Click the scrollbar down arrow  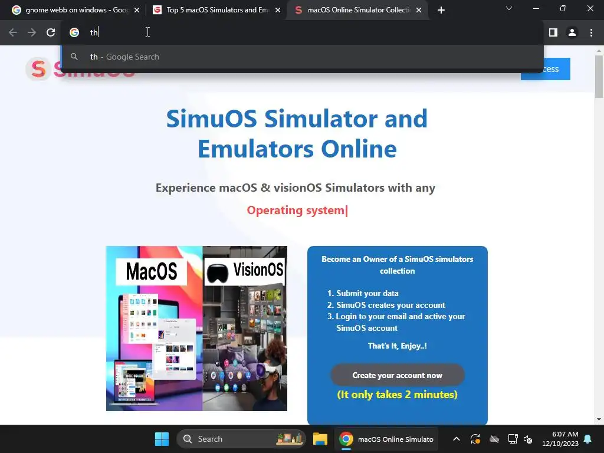click(599, 419)
